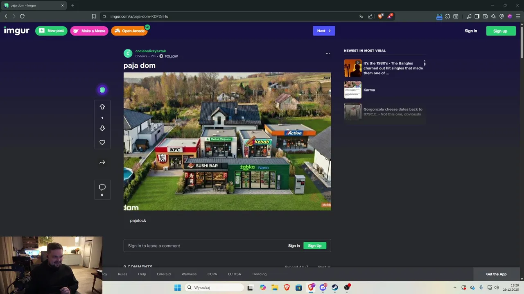This screenshot has height=294, width=524.
Task: Click Sign In in the comment box
Action: click(294, 246)
